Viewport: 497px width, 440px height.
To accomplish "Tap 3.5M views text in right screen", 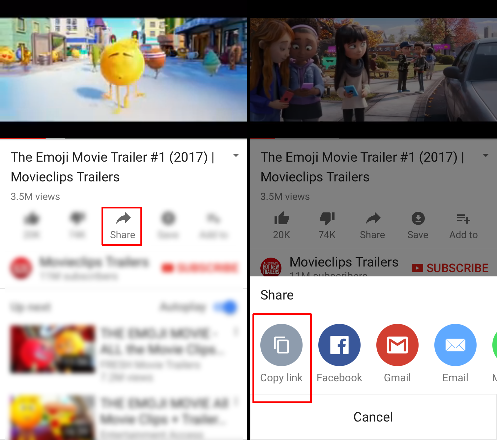I will click(285, 197).
